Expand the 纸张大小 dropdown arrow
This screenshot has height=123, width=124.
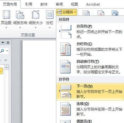coord(36,28)
